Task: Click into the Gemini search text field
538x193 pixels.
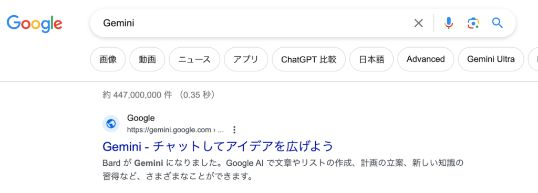Action: pyautogui.click(x=254, y=23)
